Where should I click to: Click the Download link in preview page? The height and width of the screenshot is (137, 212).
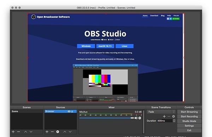click(x=154, y=16)
